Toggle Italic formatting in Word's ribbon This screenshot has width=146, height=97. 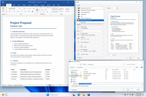(x=12, y=11)
